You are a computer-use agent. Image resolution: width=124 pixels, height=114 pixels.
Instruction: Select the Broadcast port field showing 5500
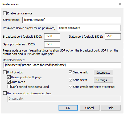coord(52,36)
